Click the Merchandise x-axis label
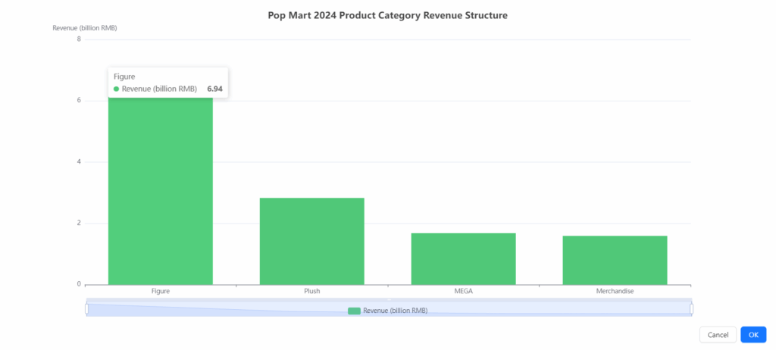Screen dimensions: 776x350 point(615,291)
